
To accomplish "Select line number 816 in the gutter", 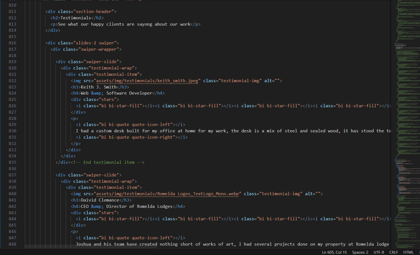I will 12,43.
